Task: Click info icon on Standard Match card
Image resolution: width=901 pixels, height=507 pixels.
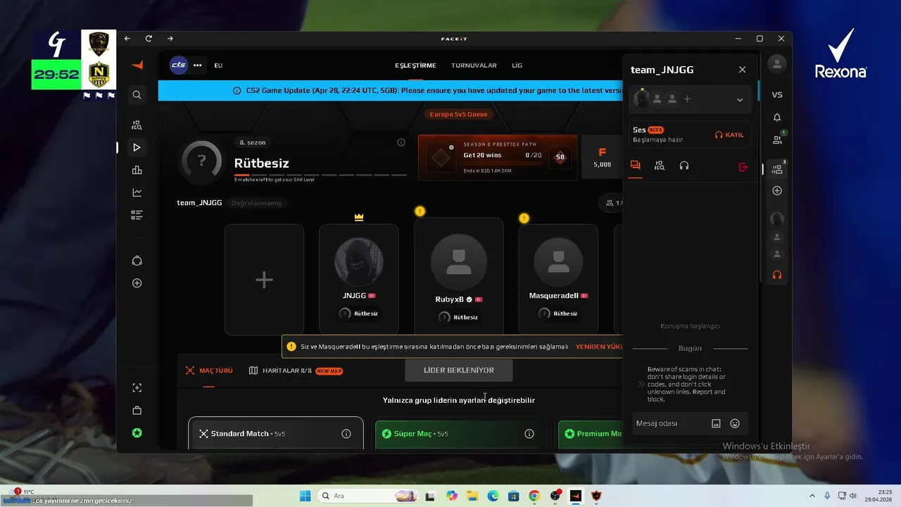Action: pos(346,434)
